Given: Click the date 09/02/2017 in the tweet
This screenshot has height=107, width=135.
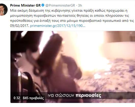Looking at the screenshot, I should (20, 26).
